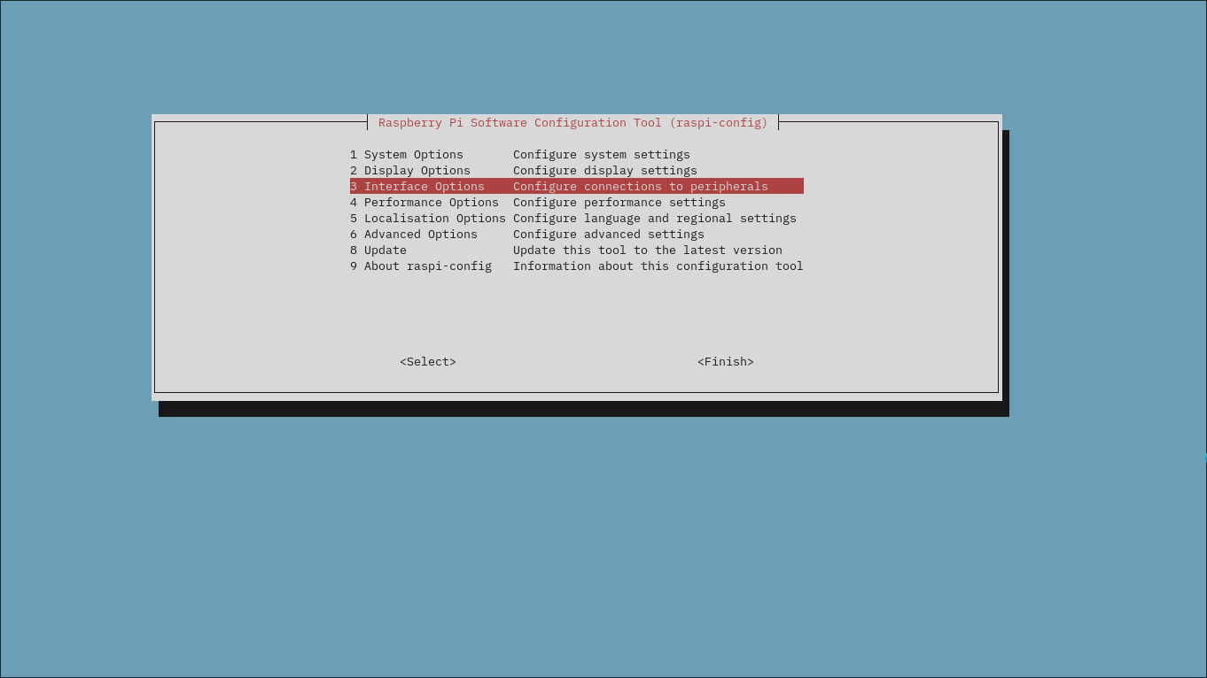Click the Raspberry Pi Software Configuration Tool title
1207x678 pixels.
[573, 123]
